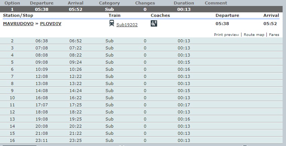
Task: Expand option 3 departing 07:08
Action: (x=141, y=48)
